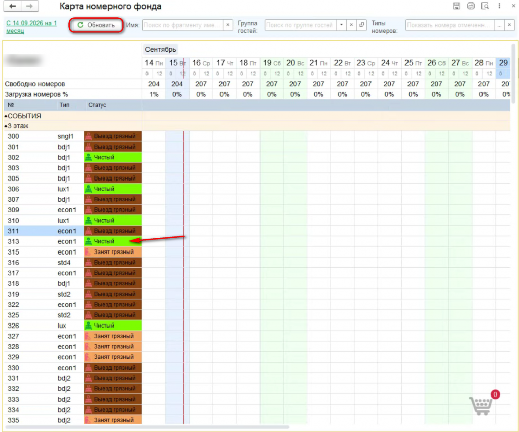The height and width of the screenshot is (432, 519).
Task: Clear the Типы номеров field
Action: pyautogui.click(x=510, y=25)
